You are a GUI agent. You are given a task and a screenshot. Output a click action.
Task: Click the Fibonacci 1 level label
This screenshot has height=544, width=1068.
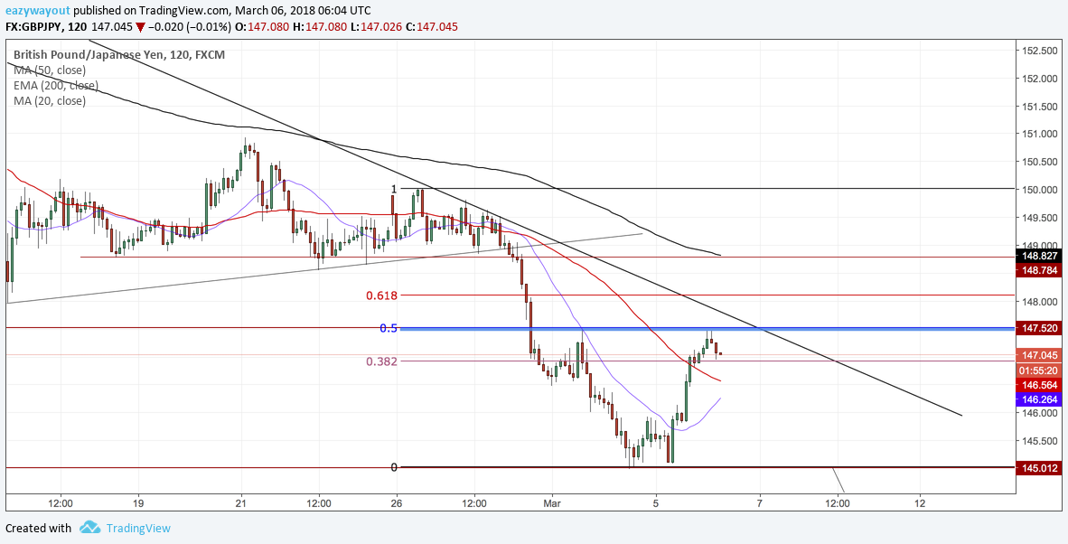coord(394,189)
